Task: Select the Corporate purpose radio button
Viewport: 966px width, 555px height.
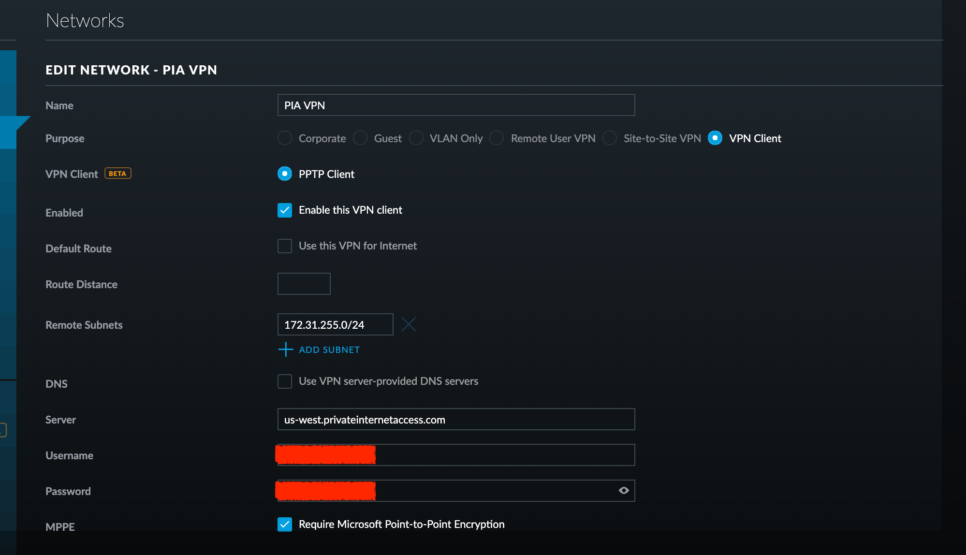Action: click(x=285, y=138)
